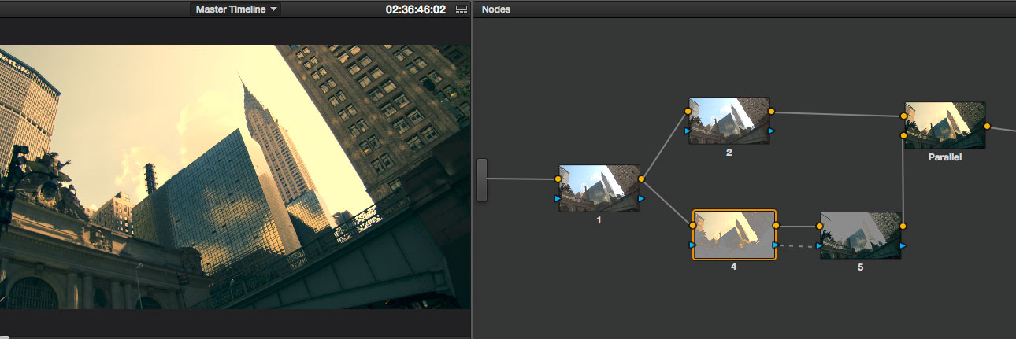Click node 5 blue key output triangle
1016x339 pixels.
click(x=903, y=245)
